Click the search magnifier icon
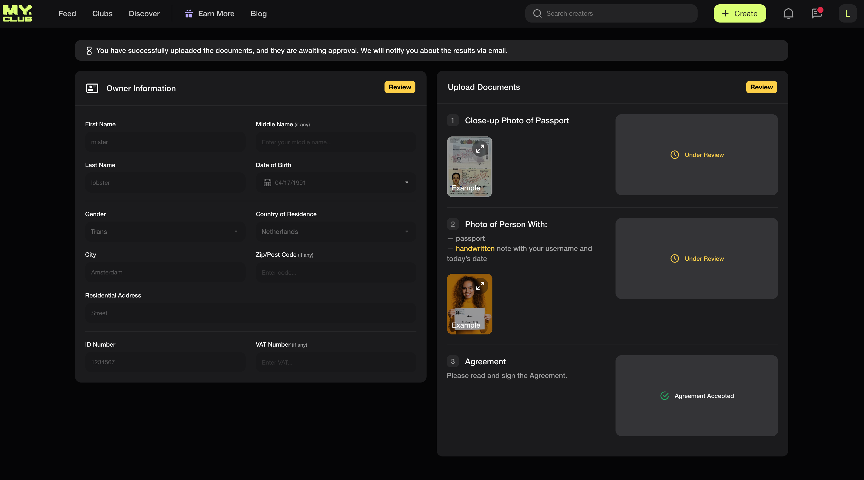864x480 pixels. click(537, 14)
